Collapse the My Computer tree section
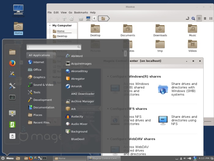214x161 pixels. 50,25
